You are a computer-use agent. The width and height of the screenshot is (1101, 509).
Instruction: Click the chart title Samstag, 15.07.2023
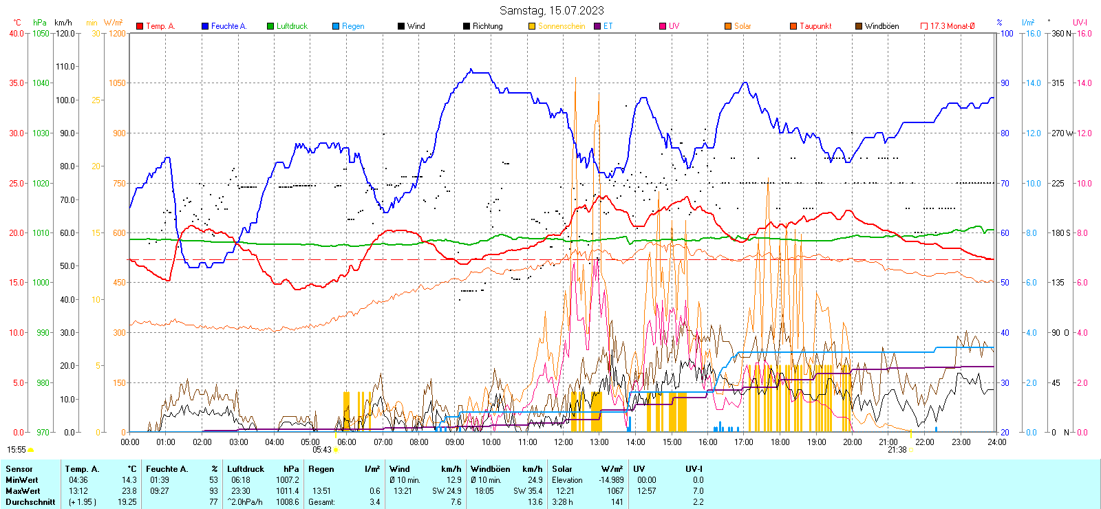pyautogui.click(x=551, y=10)
